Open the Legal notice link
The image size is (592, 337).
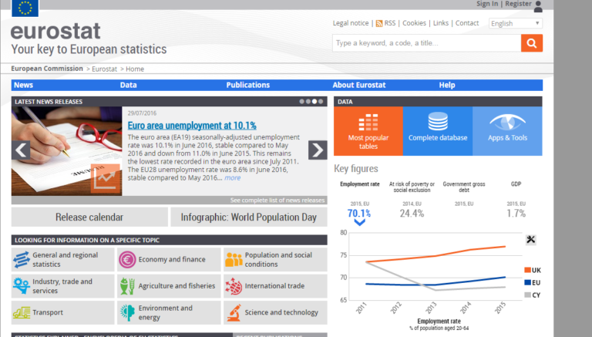pos(351,23)
